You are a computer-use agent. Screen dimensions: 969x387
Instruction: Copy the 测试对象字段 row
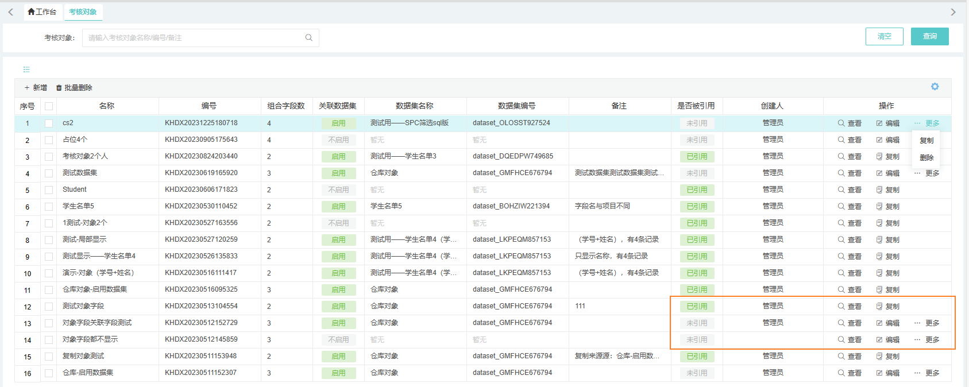pos(887,307)
